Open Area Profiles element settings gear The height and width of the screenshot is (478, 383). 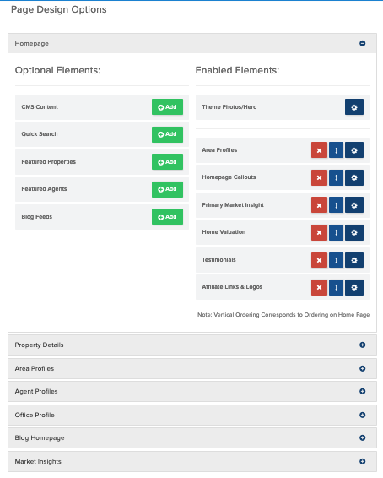354,150
